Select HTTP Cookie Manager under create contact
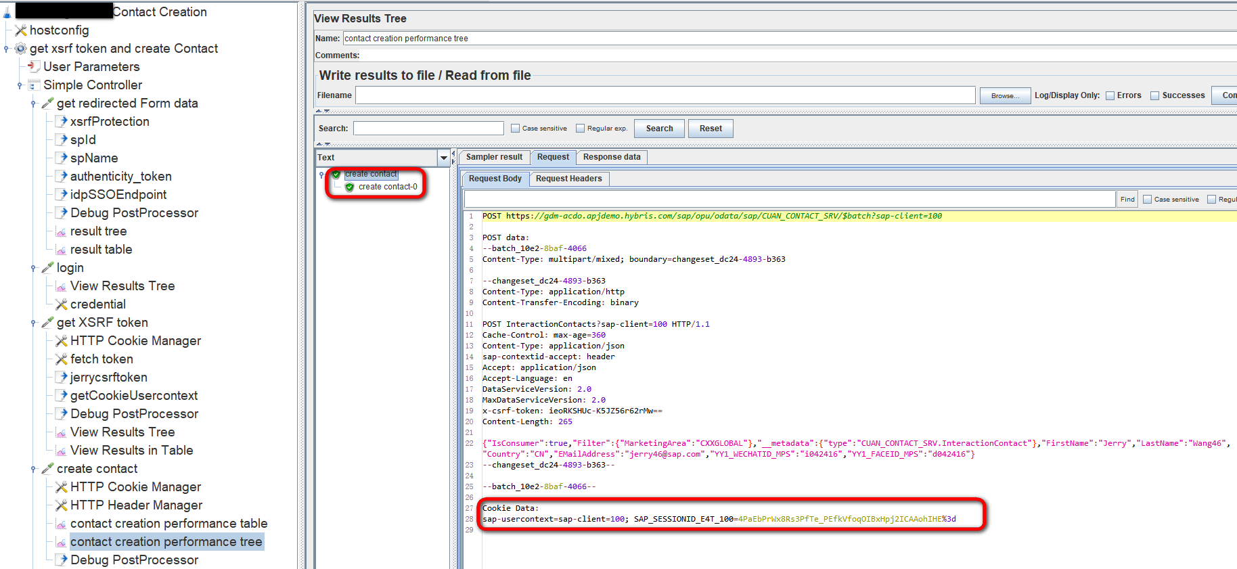This screenshot has width=1237, height=569. (x=135, y=487)
